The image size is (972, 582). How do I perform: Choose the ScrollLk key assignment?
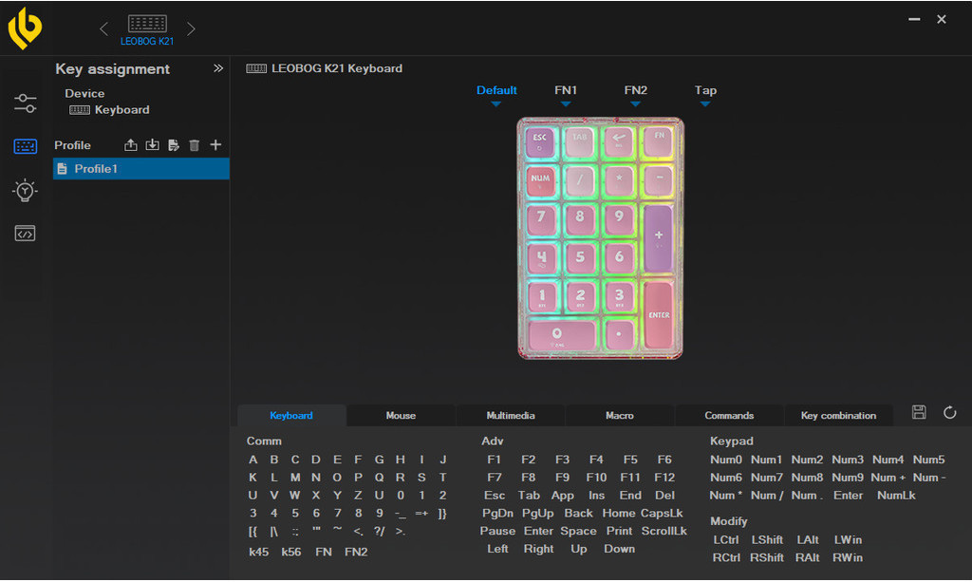[x=664, y=531]
